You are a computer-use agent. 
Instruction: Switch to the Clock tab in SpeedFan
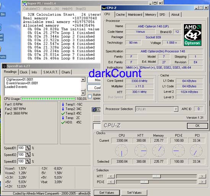pos(24,72)
